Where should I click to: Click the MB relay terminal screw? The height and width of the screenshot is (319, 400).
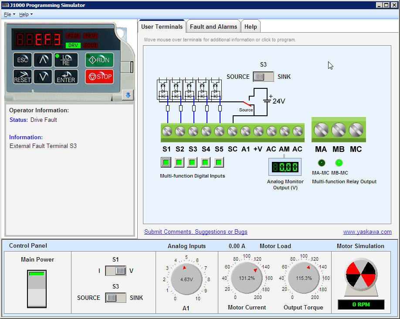(339, 130)
